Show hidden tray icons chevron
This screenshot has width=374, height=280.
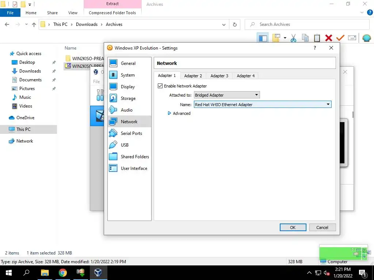click(x=309, y=273)
